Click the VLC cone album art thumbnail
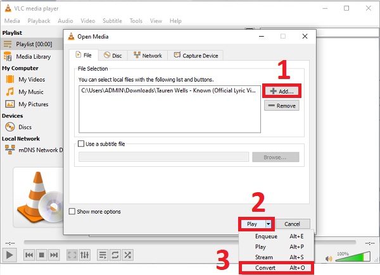 [x=39, y=197]
